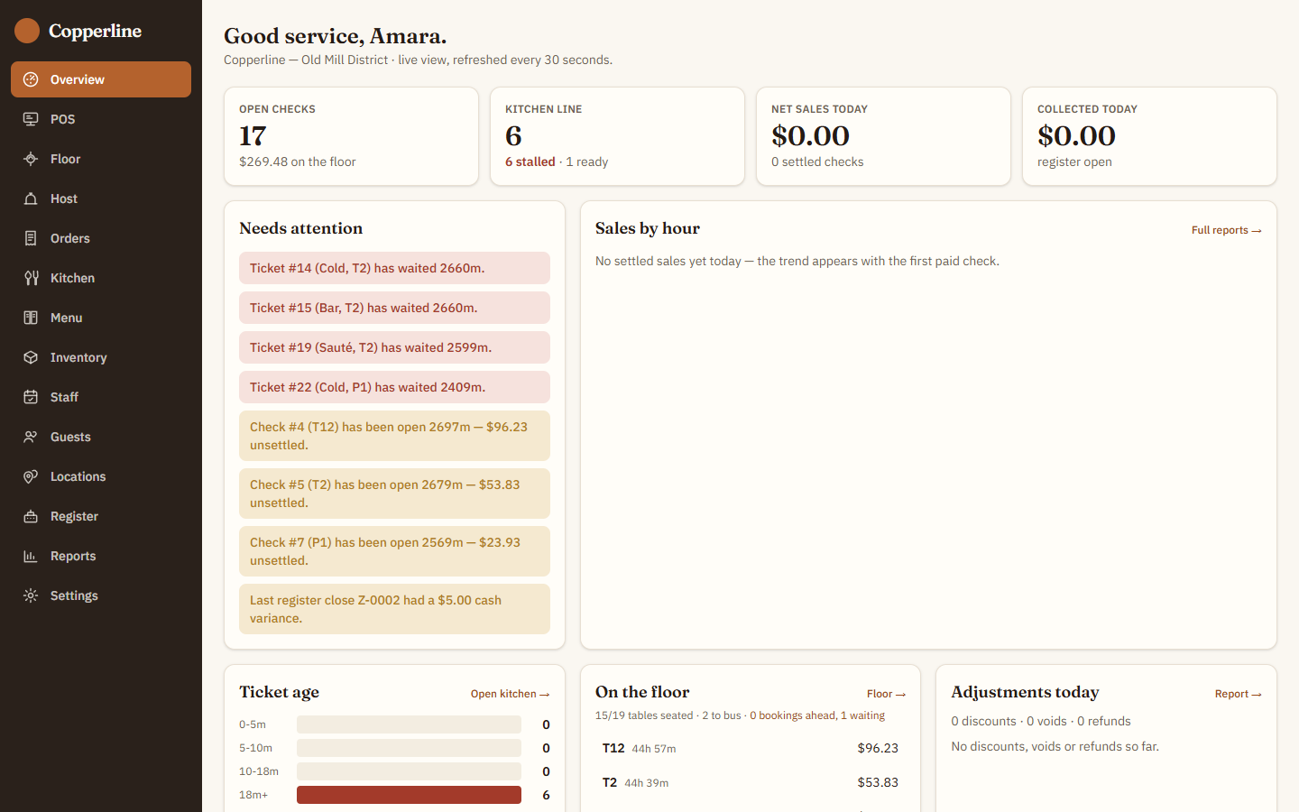
Task: Select the Kitchen utensils icon
Action: 31,278
